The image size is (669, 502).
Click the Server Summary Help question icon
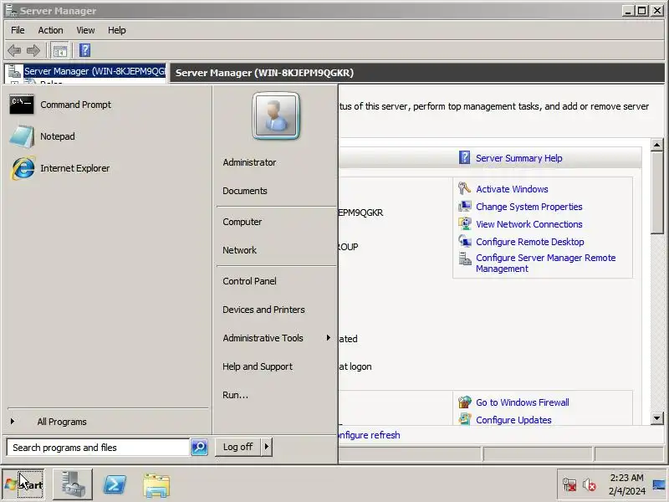[464, 157]
